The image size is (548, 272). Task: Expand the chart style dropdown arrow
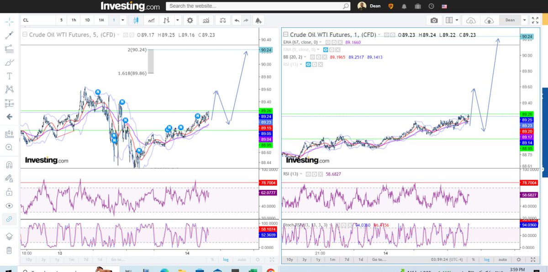pyautogui.click(x=177, y=20)
